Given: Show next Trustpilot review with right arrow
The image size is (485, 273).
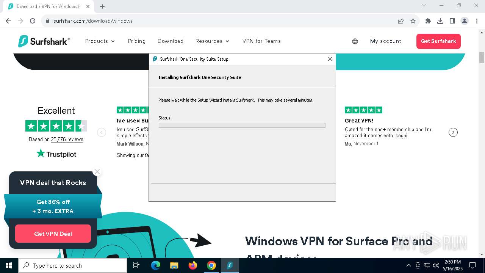Looking at the screenshot, I should pyautogui.click(x=453, y=132).
